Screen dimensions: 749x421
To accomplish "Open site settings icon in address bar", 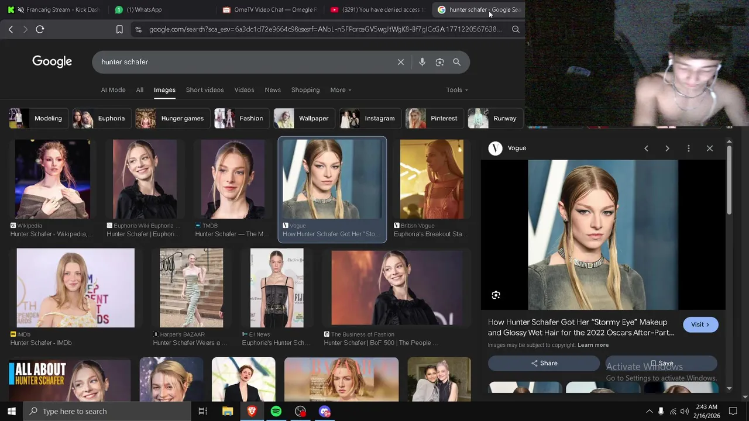I will click(x=138, y=29).
